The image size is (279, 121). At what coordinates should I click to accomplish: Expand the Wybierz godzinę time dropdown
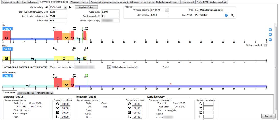click(x=167, y=10)
